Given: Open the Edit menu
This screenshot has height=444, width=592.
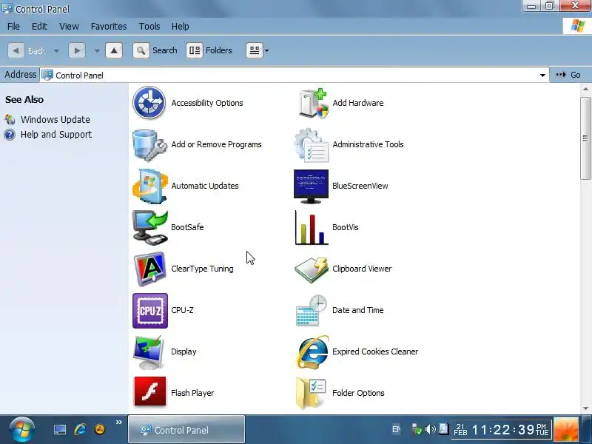Looking at the screenshot, I should click(39, 27).
